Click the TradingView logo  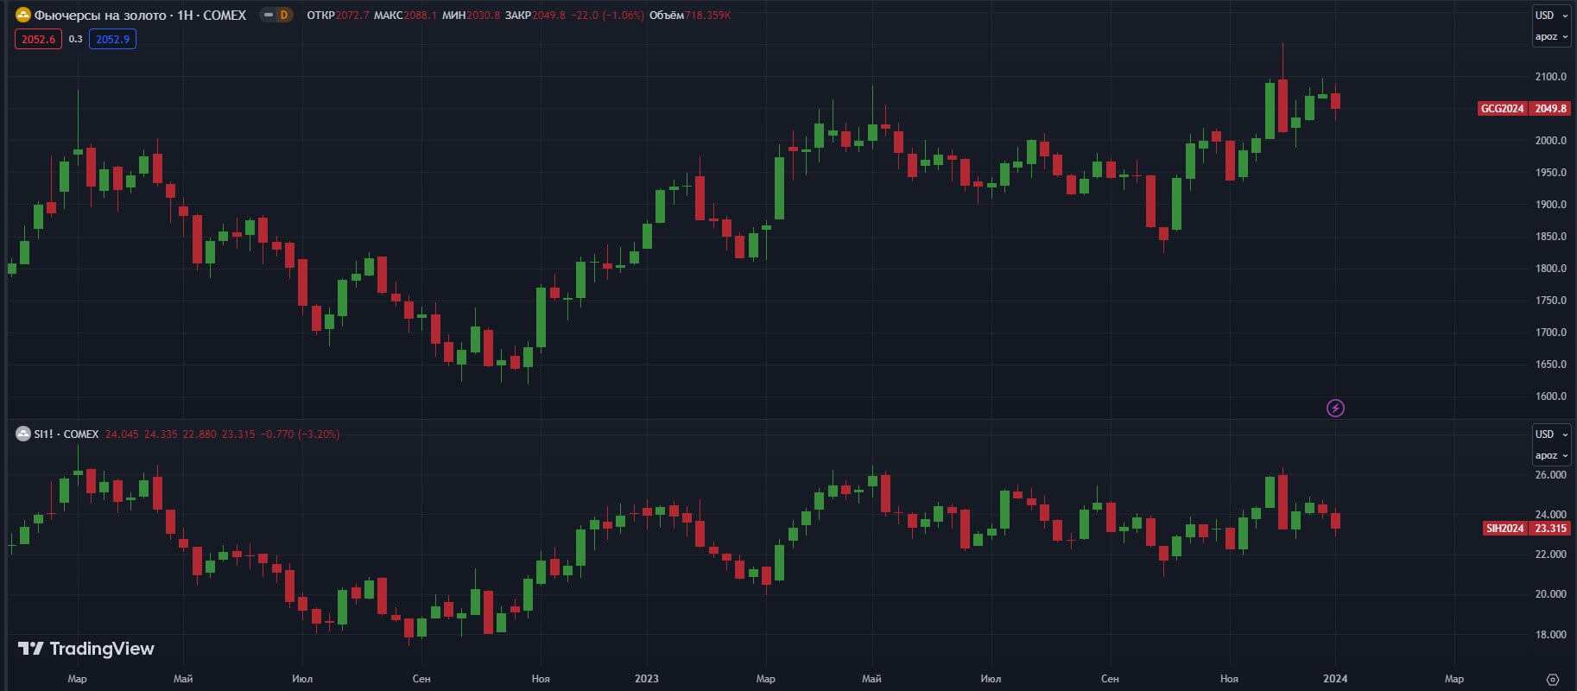pyautogui.click(x=86, y=649)
